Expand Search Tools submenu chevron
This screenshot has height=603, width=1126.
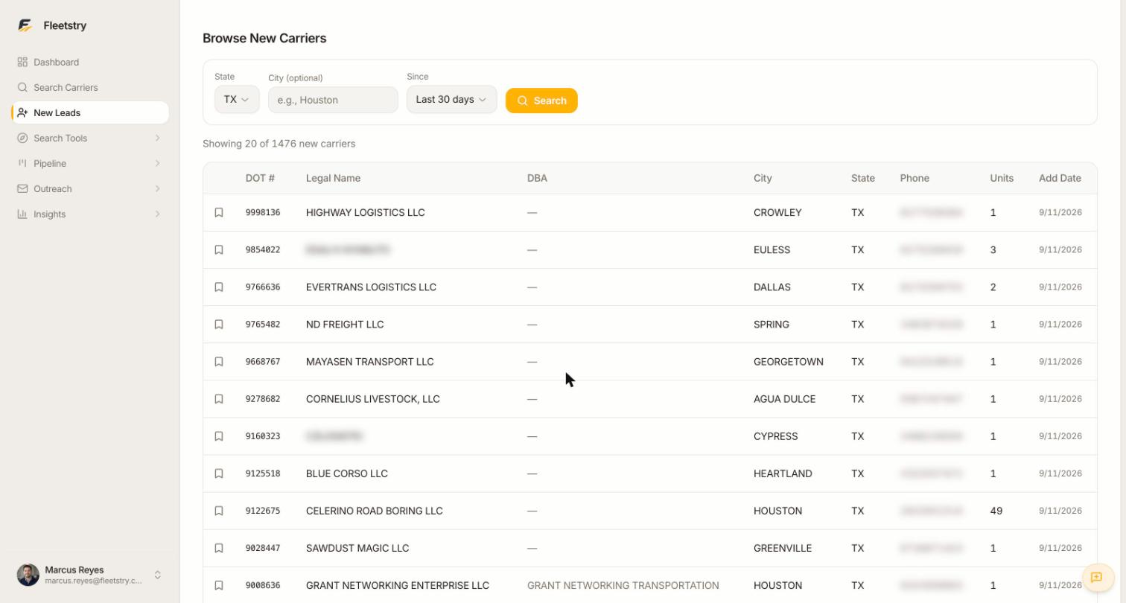(157, 138)
